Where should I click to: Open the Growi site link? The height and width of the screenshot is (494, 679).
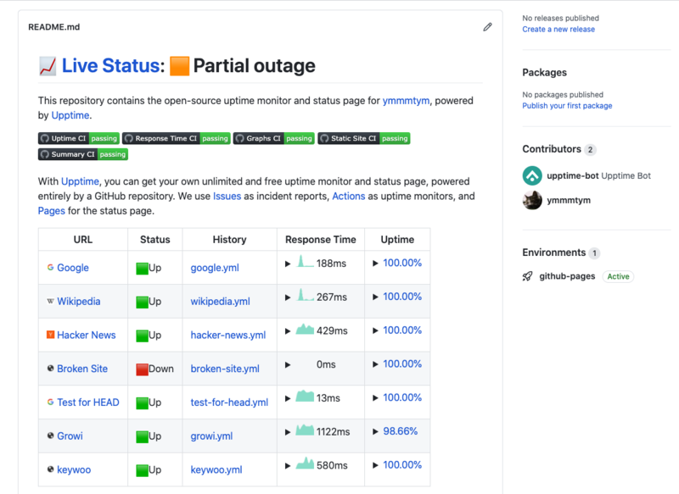click(x=70, y=436)
